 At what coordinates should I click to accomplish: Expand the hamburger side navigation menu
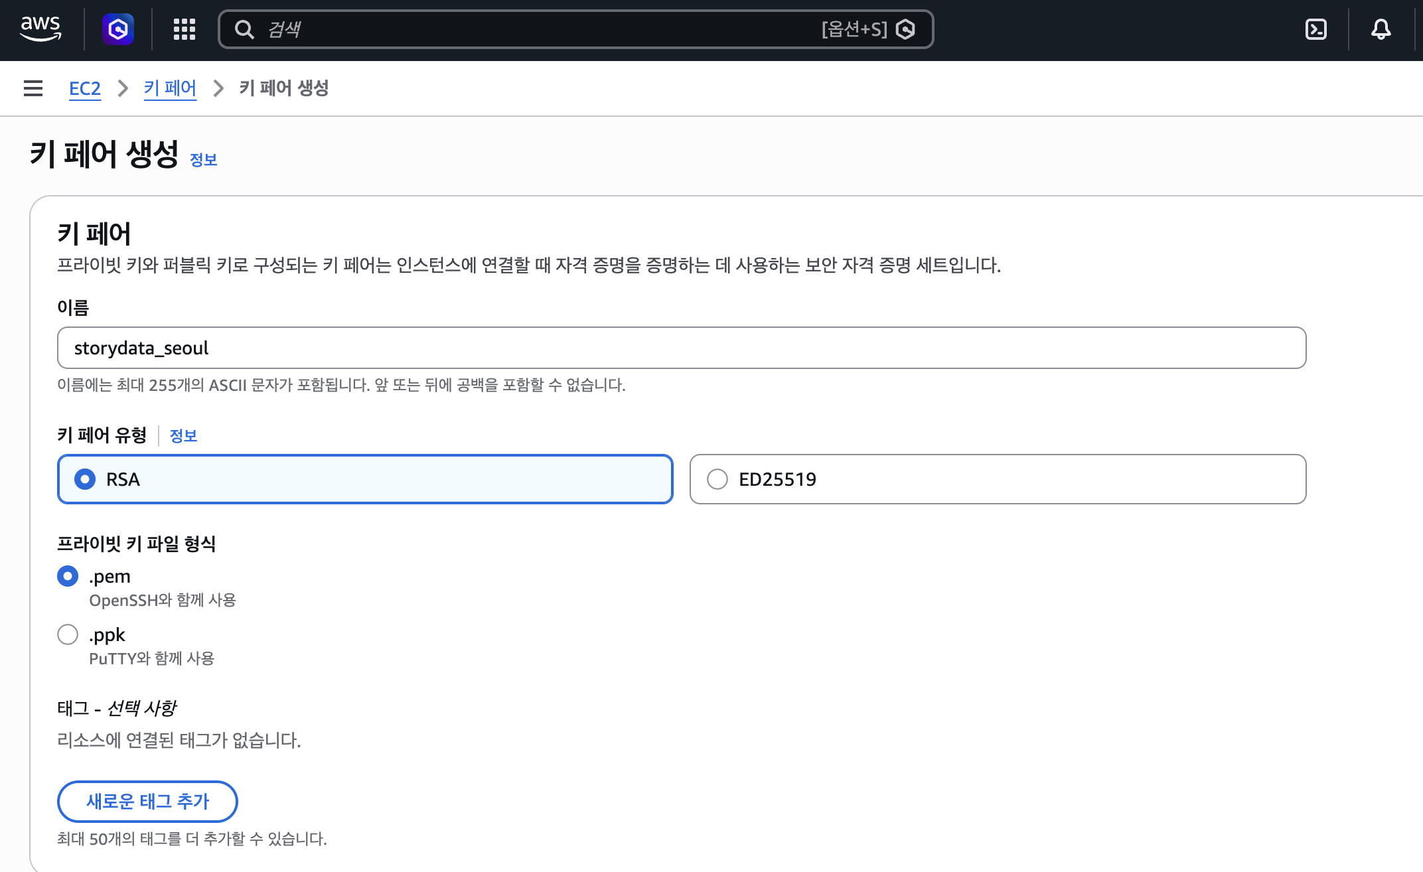pyautogui.click(x=33, y=88)
